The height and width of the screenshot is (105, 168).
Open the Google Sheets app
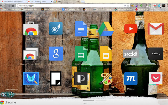click(81, 54)
